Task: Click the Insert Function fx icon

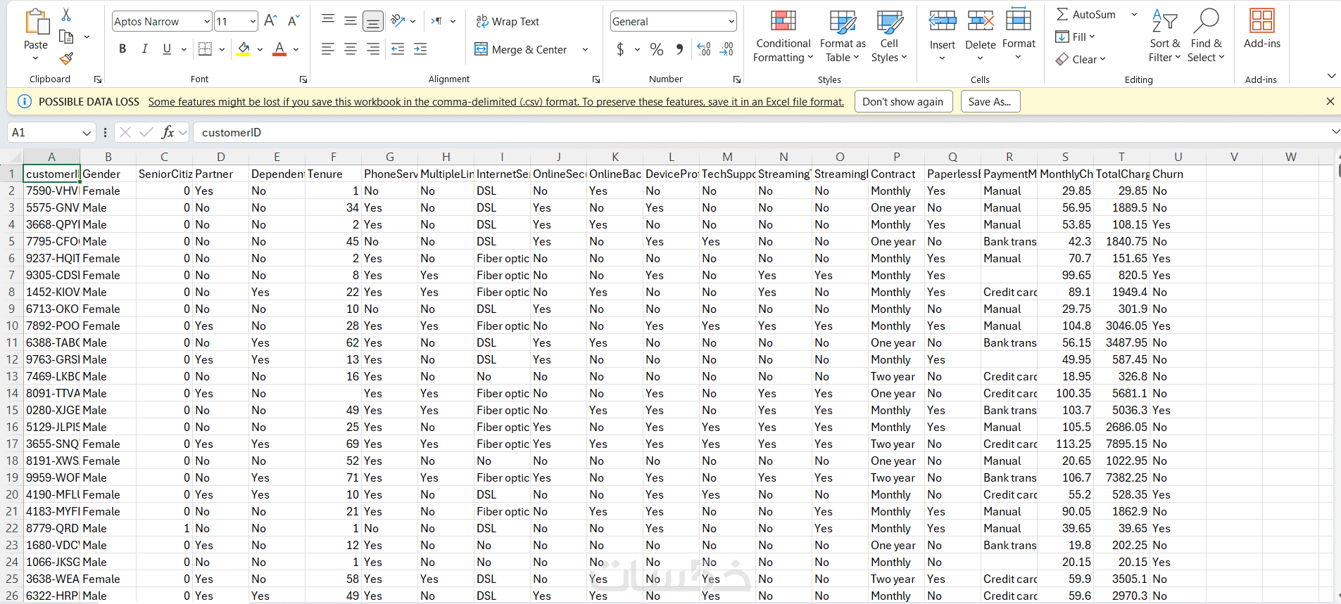Action: 168,132
